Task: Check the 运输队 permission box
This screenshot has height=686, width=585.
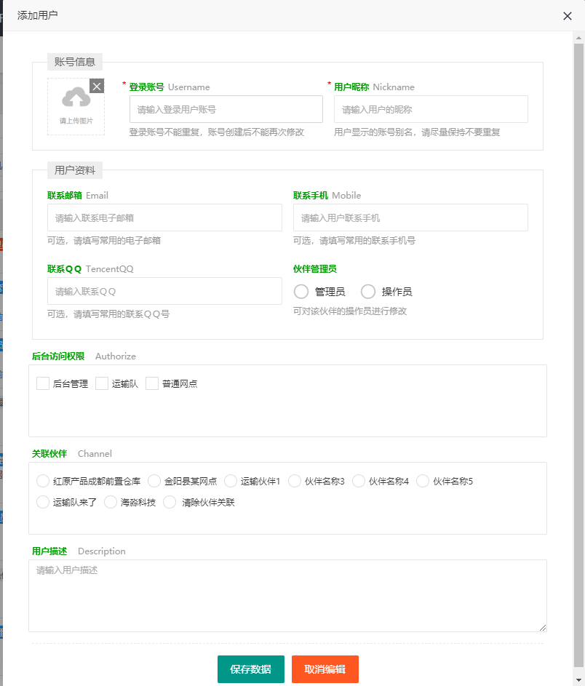Action: [x=102, y=383]
